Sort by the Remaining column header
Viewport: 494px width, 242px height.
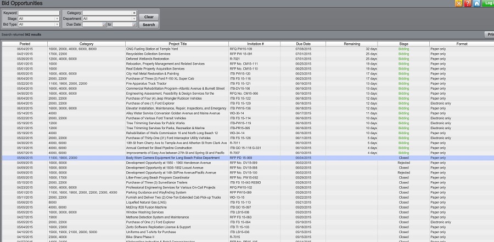[352, 44]
